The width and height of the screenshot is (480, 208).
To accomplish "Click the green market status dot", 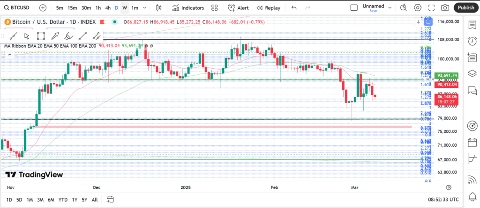I will point(114,22).
